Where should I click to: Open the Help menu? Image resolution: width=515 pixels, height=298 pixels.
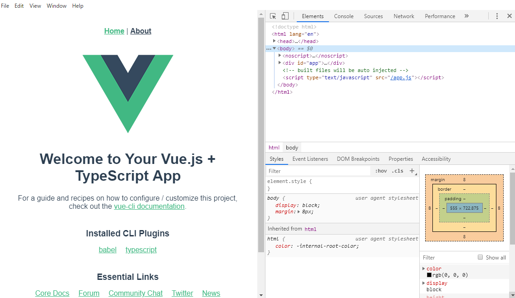tap(78, 6)
